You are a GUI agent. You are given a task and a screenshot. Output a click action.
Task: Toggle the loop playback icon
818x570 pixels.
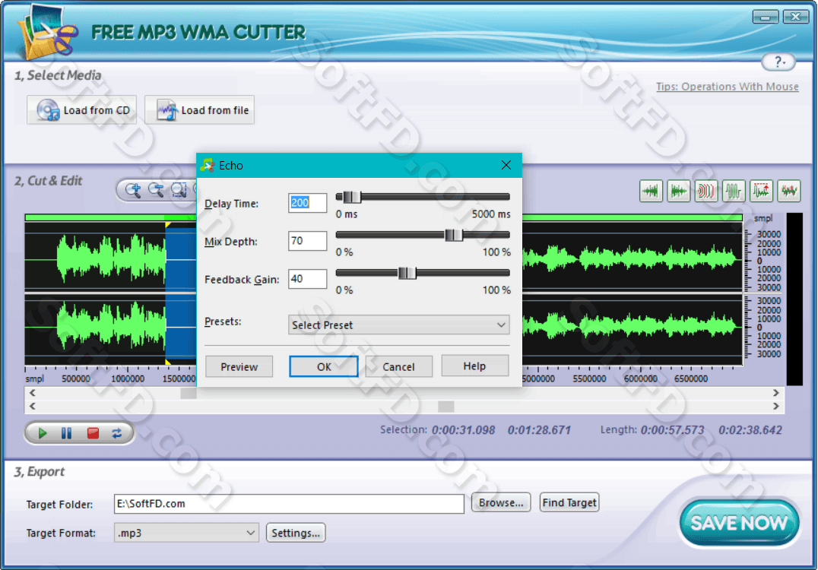117,433
